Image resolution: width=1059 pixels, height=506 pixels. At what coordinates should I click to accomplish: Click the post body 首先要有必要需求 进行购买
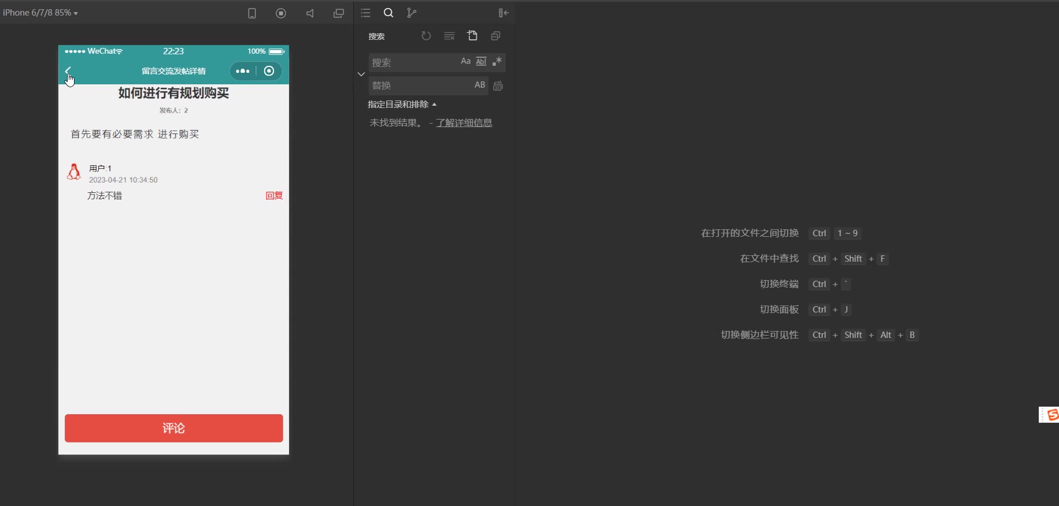(x=135, y=134)
